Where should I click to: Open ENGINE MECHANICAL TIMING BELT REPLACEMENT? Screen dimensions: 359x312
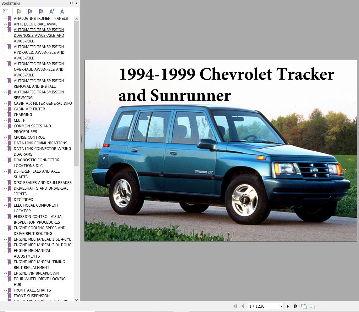39,265
